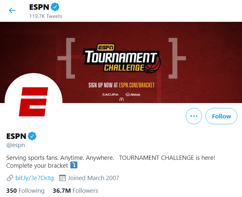Click ESPN.COM/BRACKET text on the banner
This screenshot has width=242, height=197.
point(136,85)
